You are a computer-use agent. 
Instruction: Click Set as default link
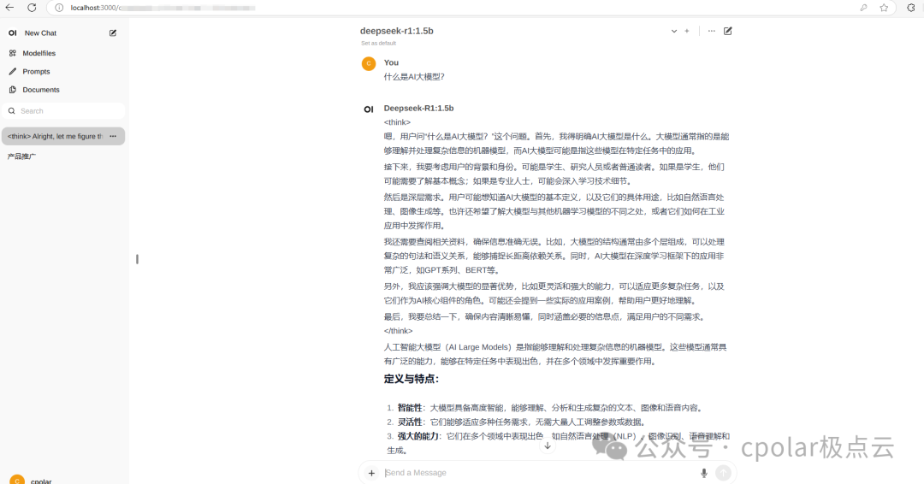coord(378,43)
